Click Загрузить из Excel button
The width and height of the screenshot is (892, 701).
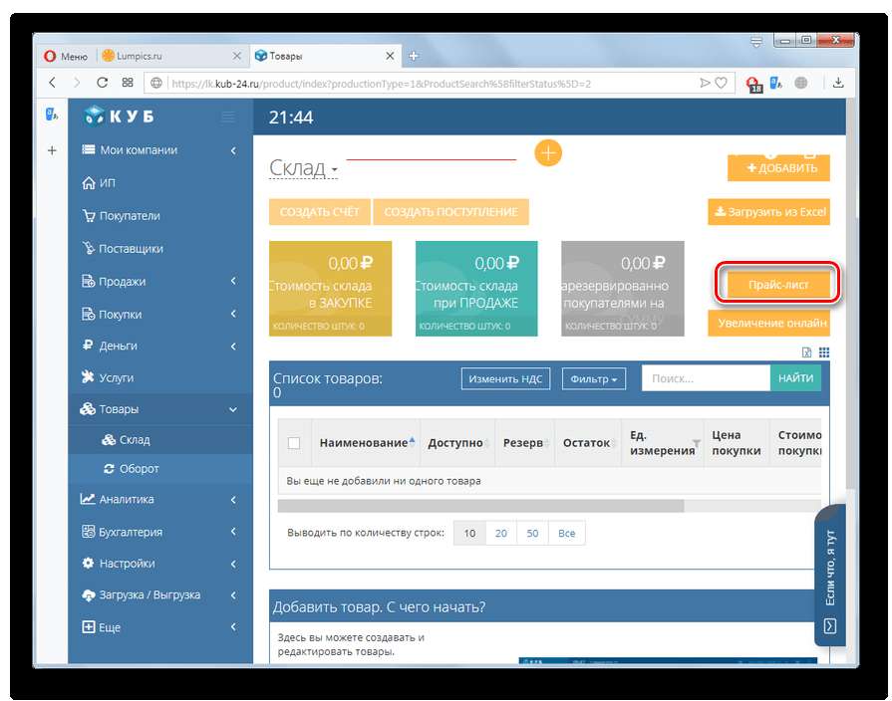coord(769,212)
